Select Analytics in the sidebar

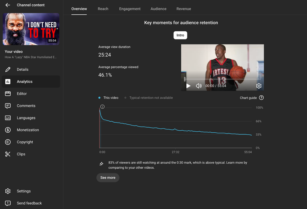click(31, 81)
